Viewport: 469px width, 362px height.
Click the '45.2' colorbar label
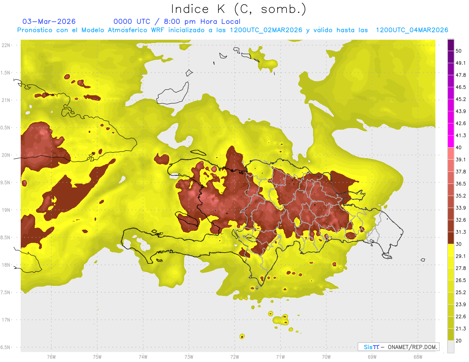[x=461, y=99]
